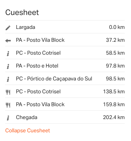This screenshot has height=141, width=131.
Task: Select the Largada cue entry
Action: pyautogui.click(x=65, y=27)
